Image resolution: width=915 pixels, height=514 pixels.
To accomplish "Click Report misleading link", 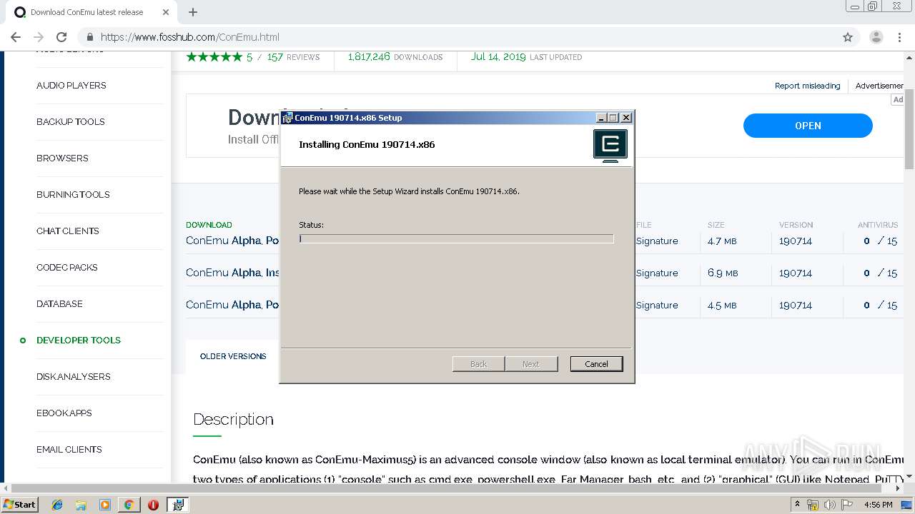I will pyautogui.click(x=807, y=86).
